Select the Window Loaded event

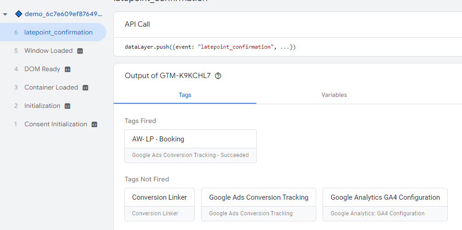coord(48,50)
